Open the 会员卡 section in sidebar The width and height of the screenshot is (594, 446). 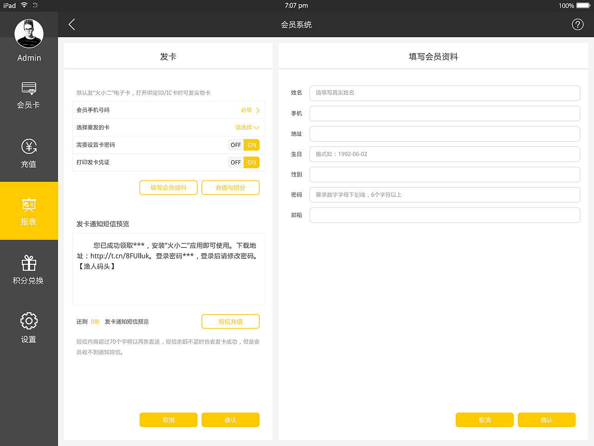tap(29, 95)
